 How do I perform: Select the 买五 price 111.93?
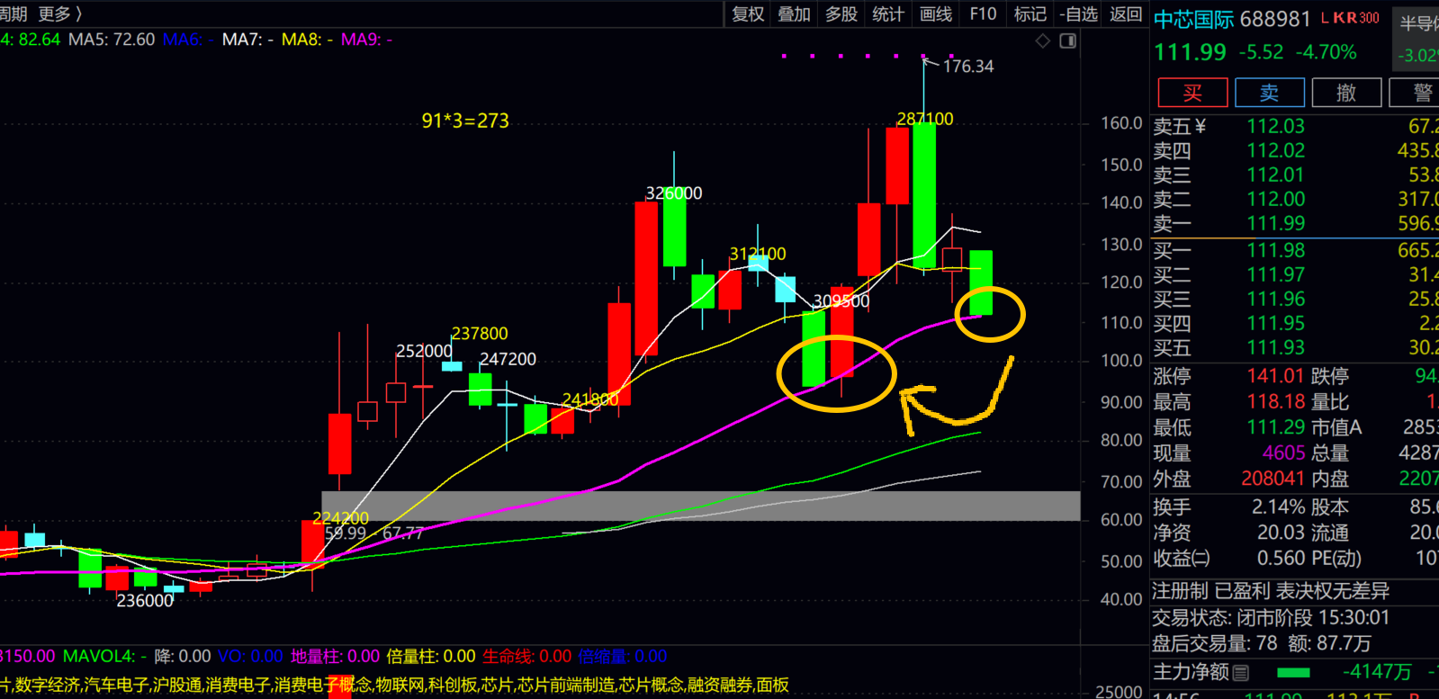click(1276, 347)
